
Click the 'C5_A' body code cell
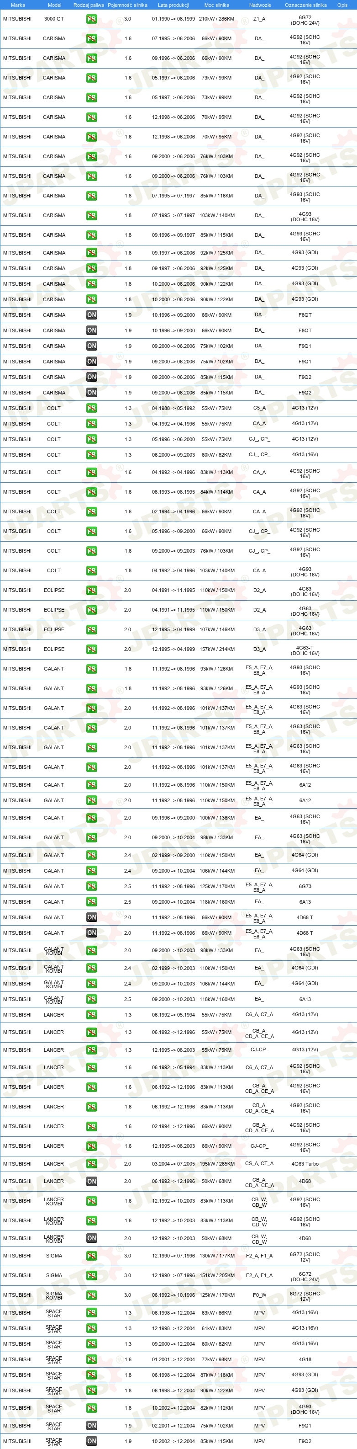click(259, 408)
